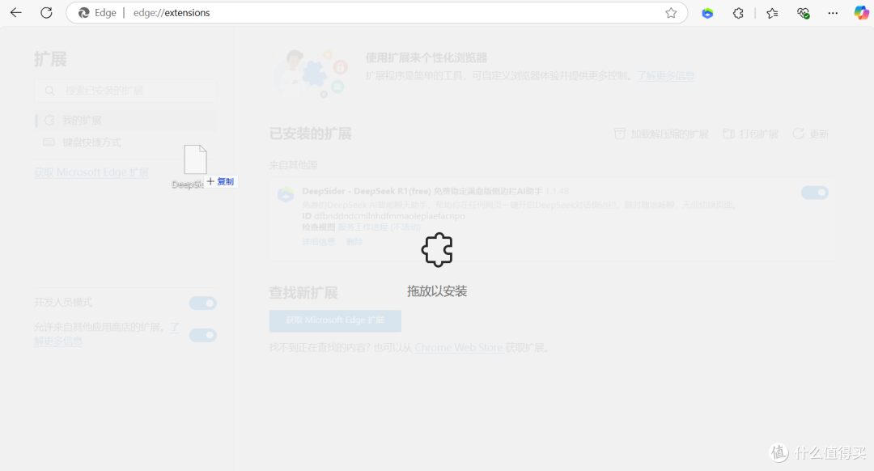Click 加载解压缩的扩展 button
The width and height of the screenshot is (874, 471).
coord(660,134)
